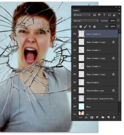Click lock image pixels brush icon
The width and height of the screenshot is (124, 135).
pos(85,26)
